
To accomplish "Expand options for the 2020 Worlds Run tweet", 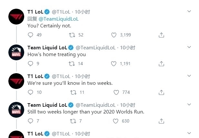I will (x=189, y=104).
